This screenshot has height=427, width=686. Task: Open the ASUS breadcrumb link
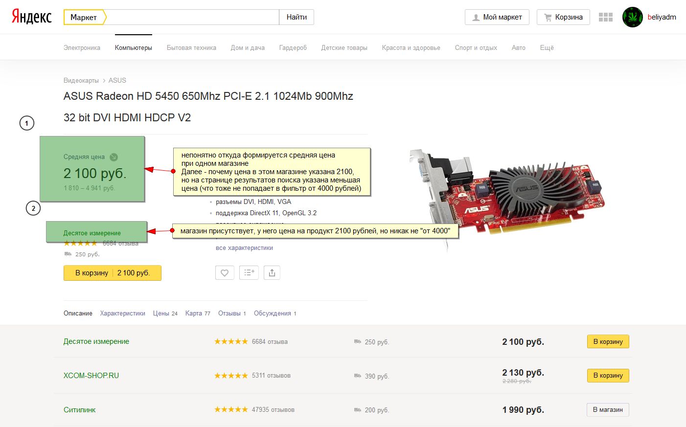(117, 80)
